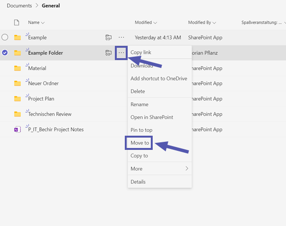Expand the More submenu in context menu
The height and width of the screenshot is (226, 286).
pyautogui.click(x=159, y=169)
